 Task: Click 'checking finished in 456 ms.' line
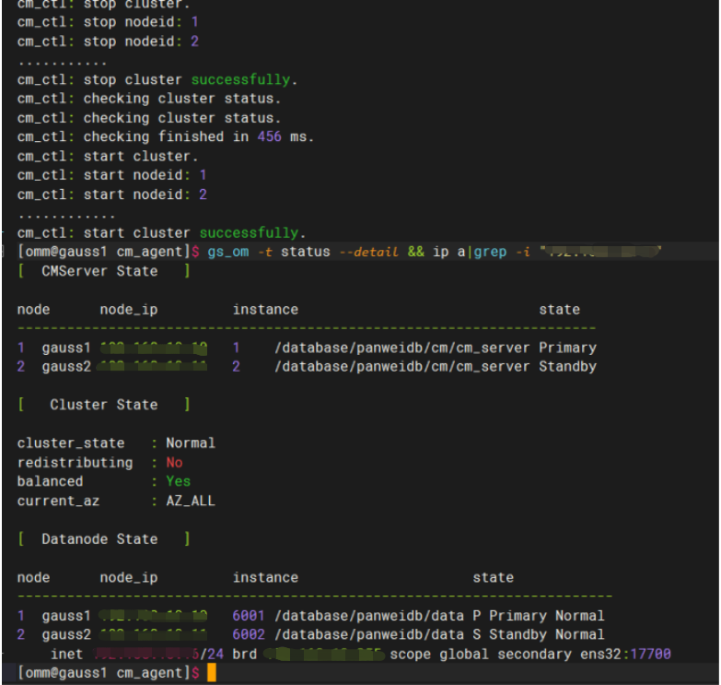166,136
